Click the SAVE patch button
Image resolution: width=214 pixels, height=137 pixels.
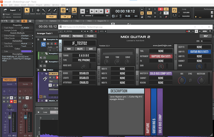coord(91,49)
